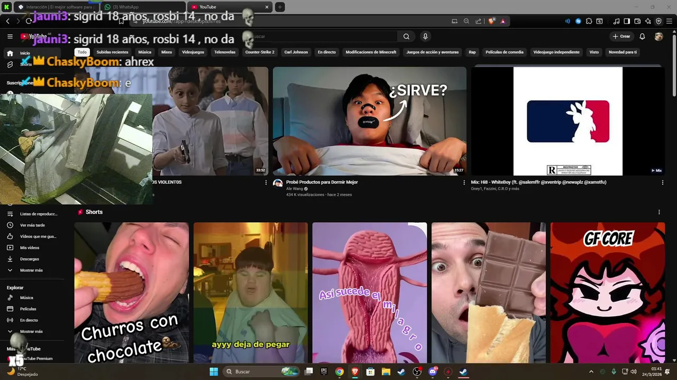This screenshot has width=677, height=380.
Task: Open the Brave Shields lion icon
Action: (491, 21)
